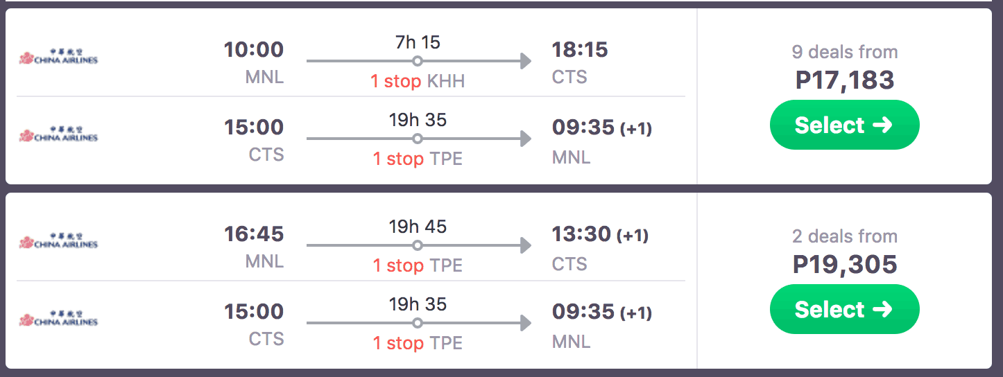Select the P17,183 flight deal
The width and height of the screenshot is (1003, 377).
tap(844, 125)
